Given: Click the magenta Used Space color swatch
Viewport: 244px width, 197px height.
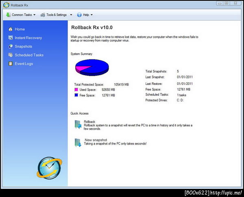Looking at the screenshot, I should pos(76,89).
